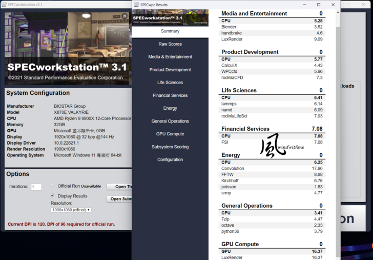Click the scroll-up arrow of results scrollbar
The image size is (373, 260).
click(338, 12)
